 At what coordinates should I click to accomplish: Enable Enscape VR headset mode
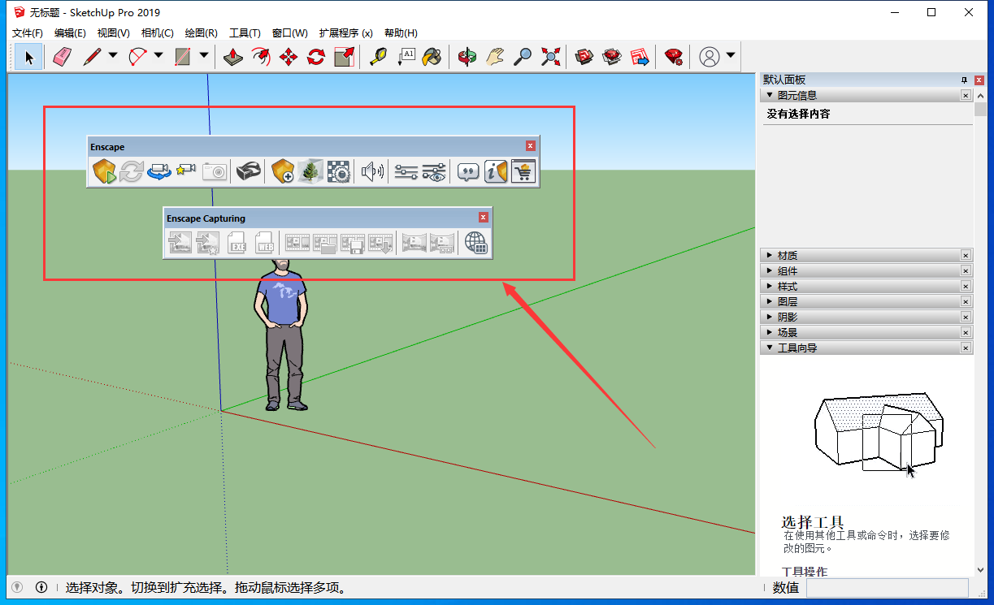tap(249, 171)
